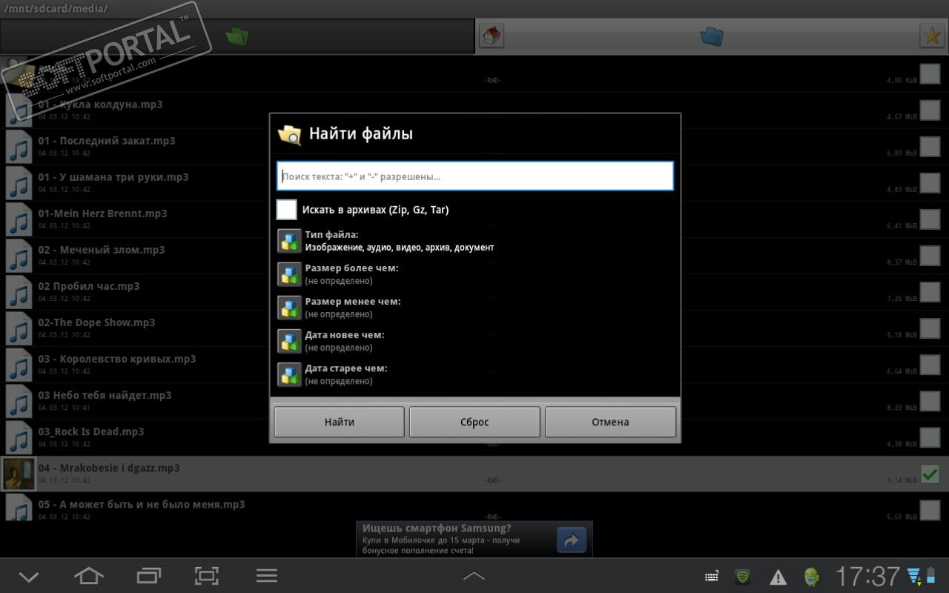
Task: Open the file 02-The Dope Show.mp3
Action: click(x=97, y=322)
